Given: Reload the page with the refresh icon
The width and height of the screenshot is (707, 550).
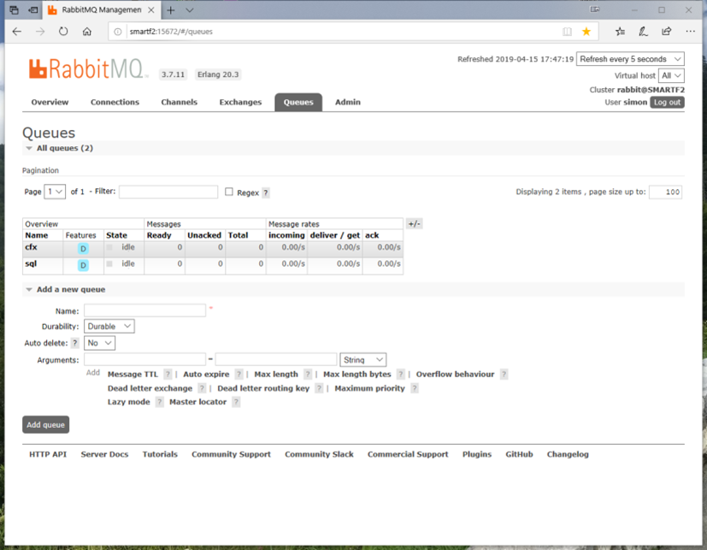Looking at the screenshot, I should (x=63, y=32).
